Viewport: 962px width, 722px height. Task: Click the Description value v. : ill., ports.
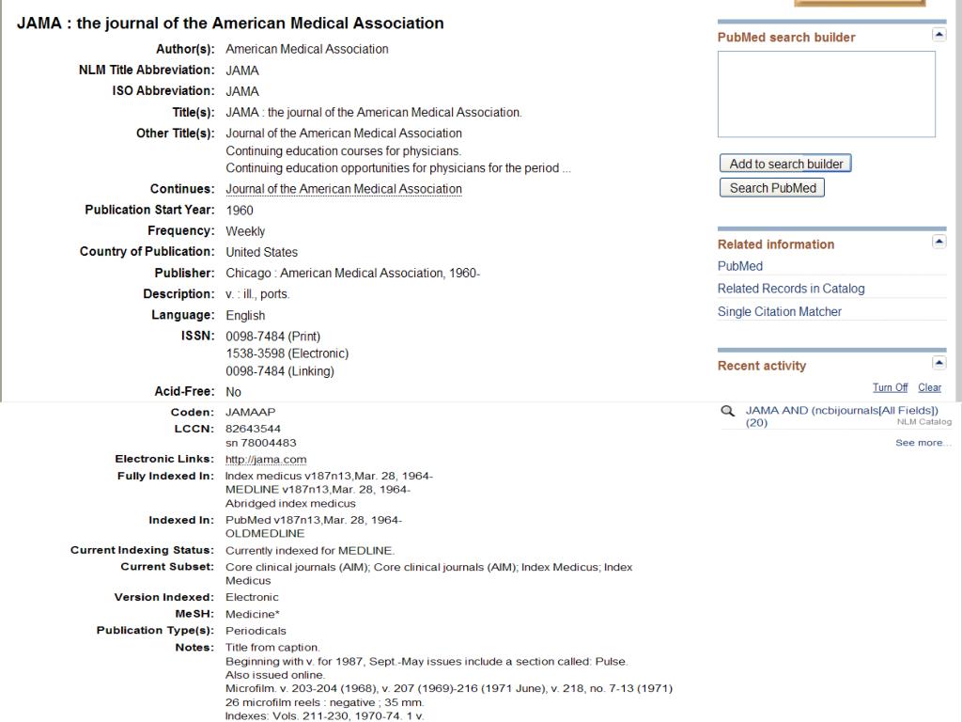click(x=257, y=294)
